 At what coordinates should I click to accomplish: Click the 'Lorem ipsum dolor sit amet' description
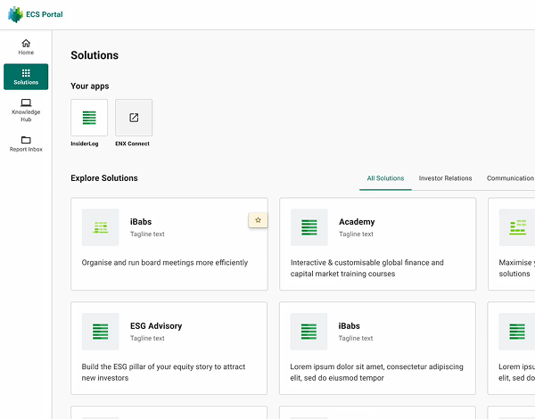(x=376, y=372)
